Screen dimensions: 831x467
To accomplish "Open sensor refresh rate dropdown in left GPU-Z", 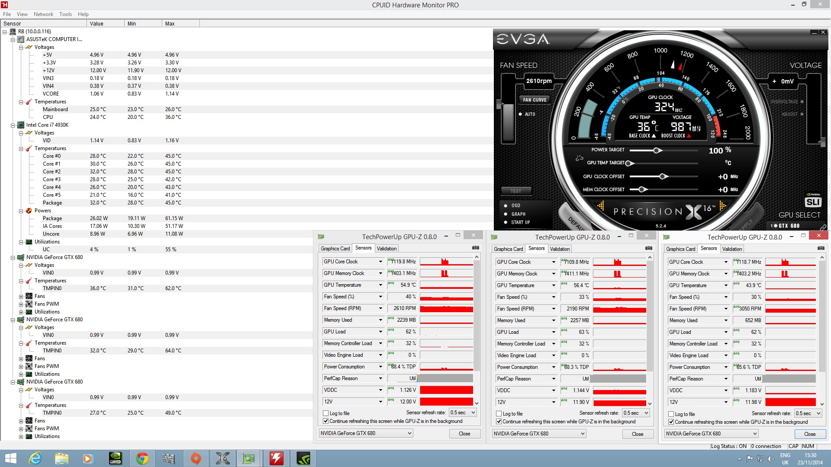I will point(463,413).
